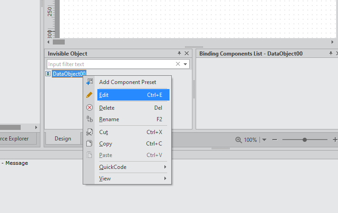Pin the Binding Components List panel

pos(331,53)
